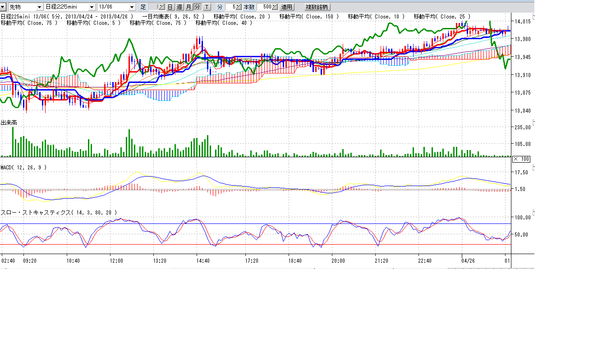Select the 週 (weekly) timeframe button
Image resolution: width=616 pixels, height=346 pixels.
tap(179, 7)
